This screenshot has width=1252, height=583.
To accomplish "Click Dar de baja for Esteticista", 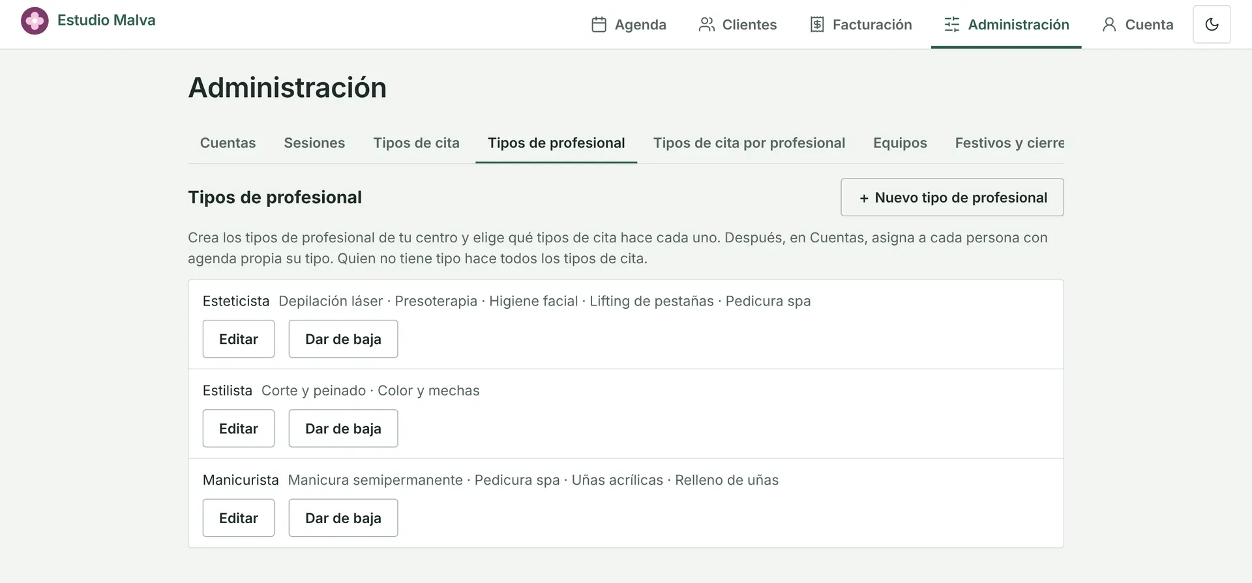I will tap(343, 339).
